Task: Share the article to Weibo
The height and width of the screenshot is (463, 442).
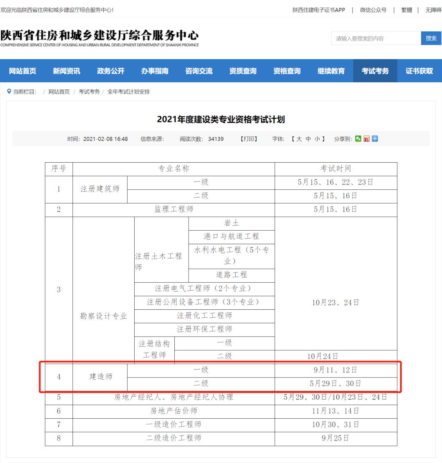Action: click(x=366, y=138)
